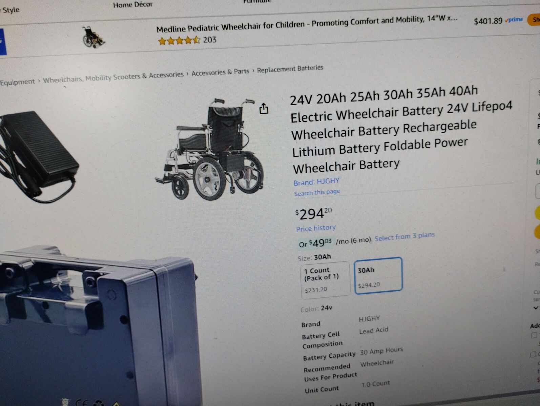Click the star rating of Medline wheelchair
The height and width of the screenshot is (406, 540).
coord(179,41)
